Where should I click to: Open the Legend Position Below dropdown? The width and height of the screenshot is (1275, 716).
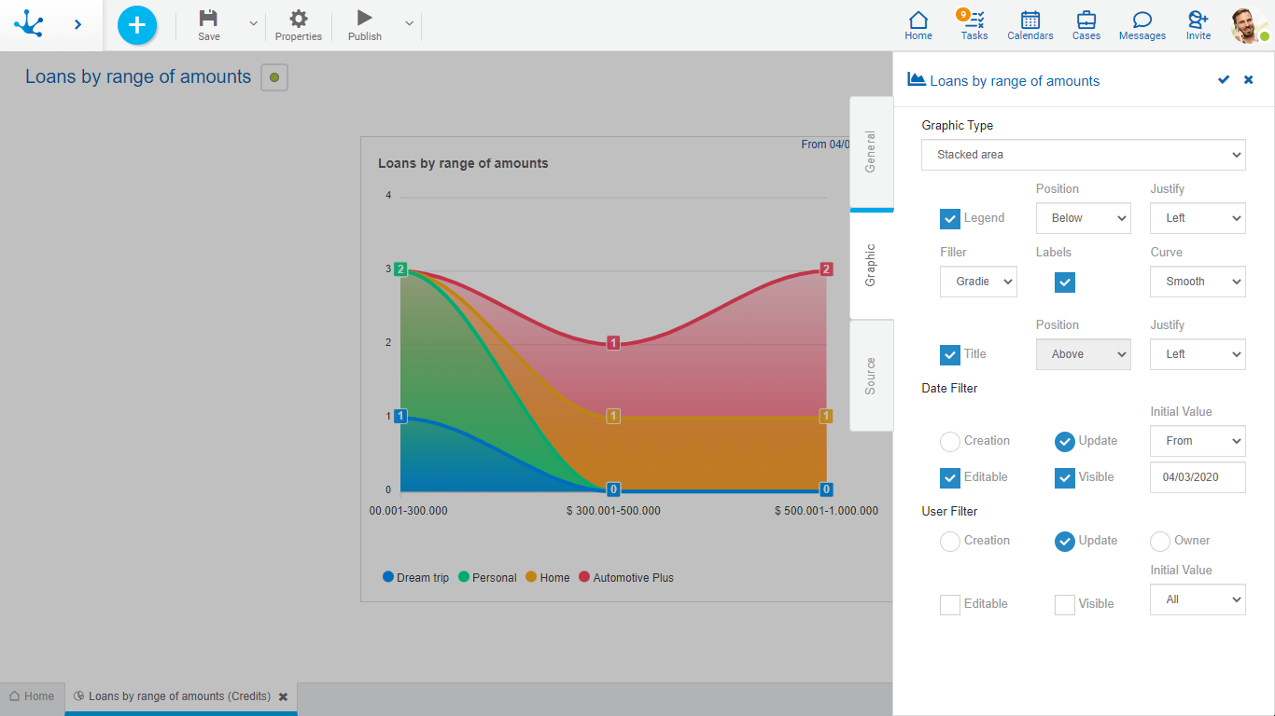pyautogui.click(x=1083, y=218)
